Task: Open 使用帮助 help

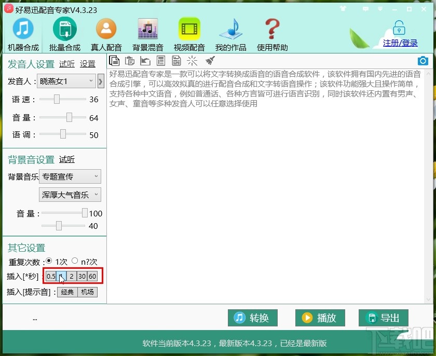Action: click(x=272, y=35)
